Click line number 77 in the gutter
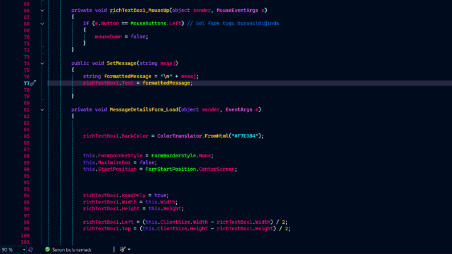 point(27,83)
